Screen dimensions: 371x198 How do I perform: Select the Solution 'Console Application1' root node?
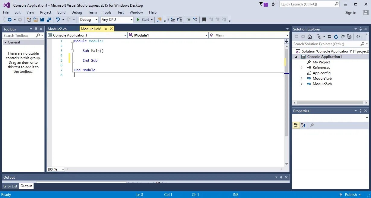335,51
